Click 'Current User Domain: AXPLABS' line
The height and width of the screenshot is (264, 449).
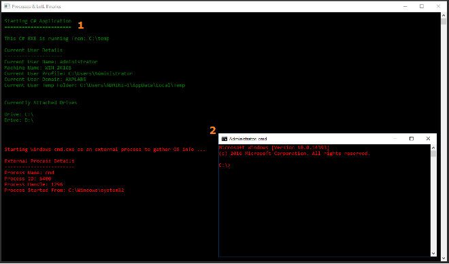click(x=46, y=80)
